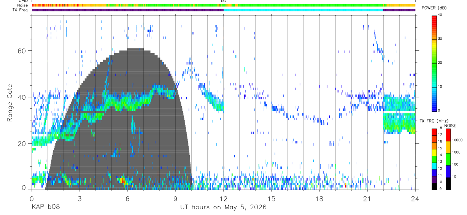467x215 pixels.
Task: Select the 21 tick on UT hours axis
Action: click(x=367, y=198)
